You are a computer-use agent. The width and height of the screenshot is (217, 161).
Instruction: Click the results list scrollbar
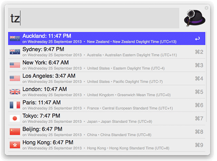(x=206, y=77)
